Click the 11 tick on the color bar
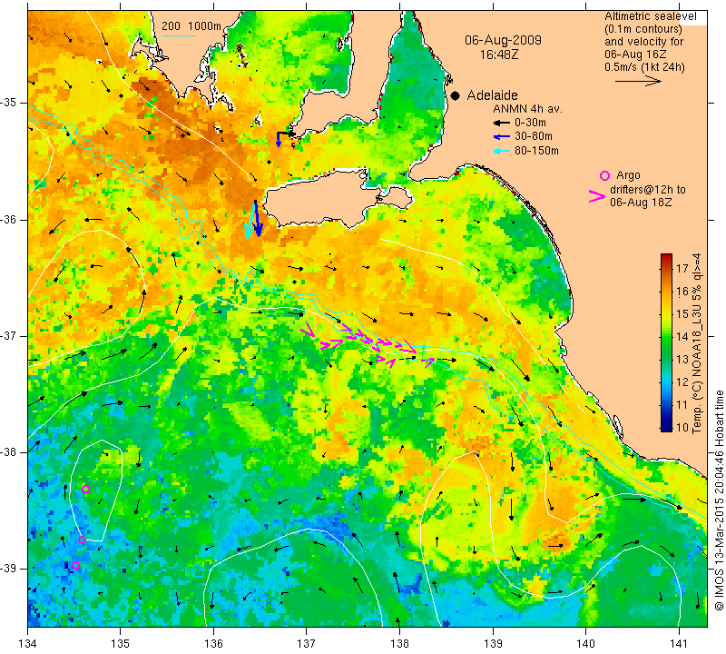This screenshot has height=654, width=726. (682, 404)
